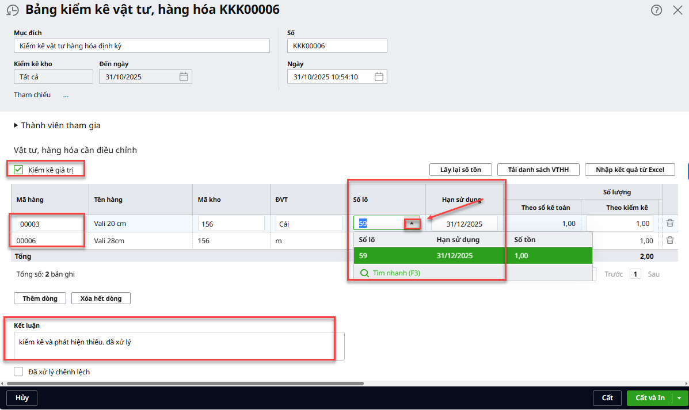
Task: Click Nhập kết quả từ Excel button
Action: 630,170
